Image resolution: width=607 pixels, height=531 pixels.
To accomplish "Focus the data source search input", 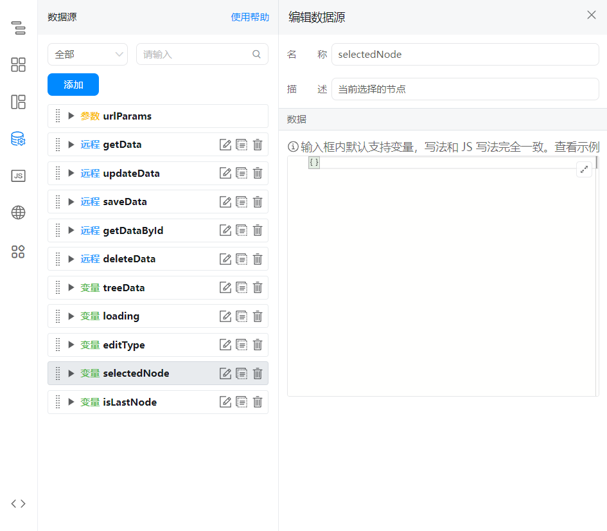I will 202,54.
